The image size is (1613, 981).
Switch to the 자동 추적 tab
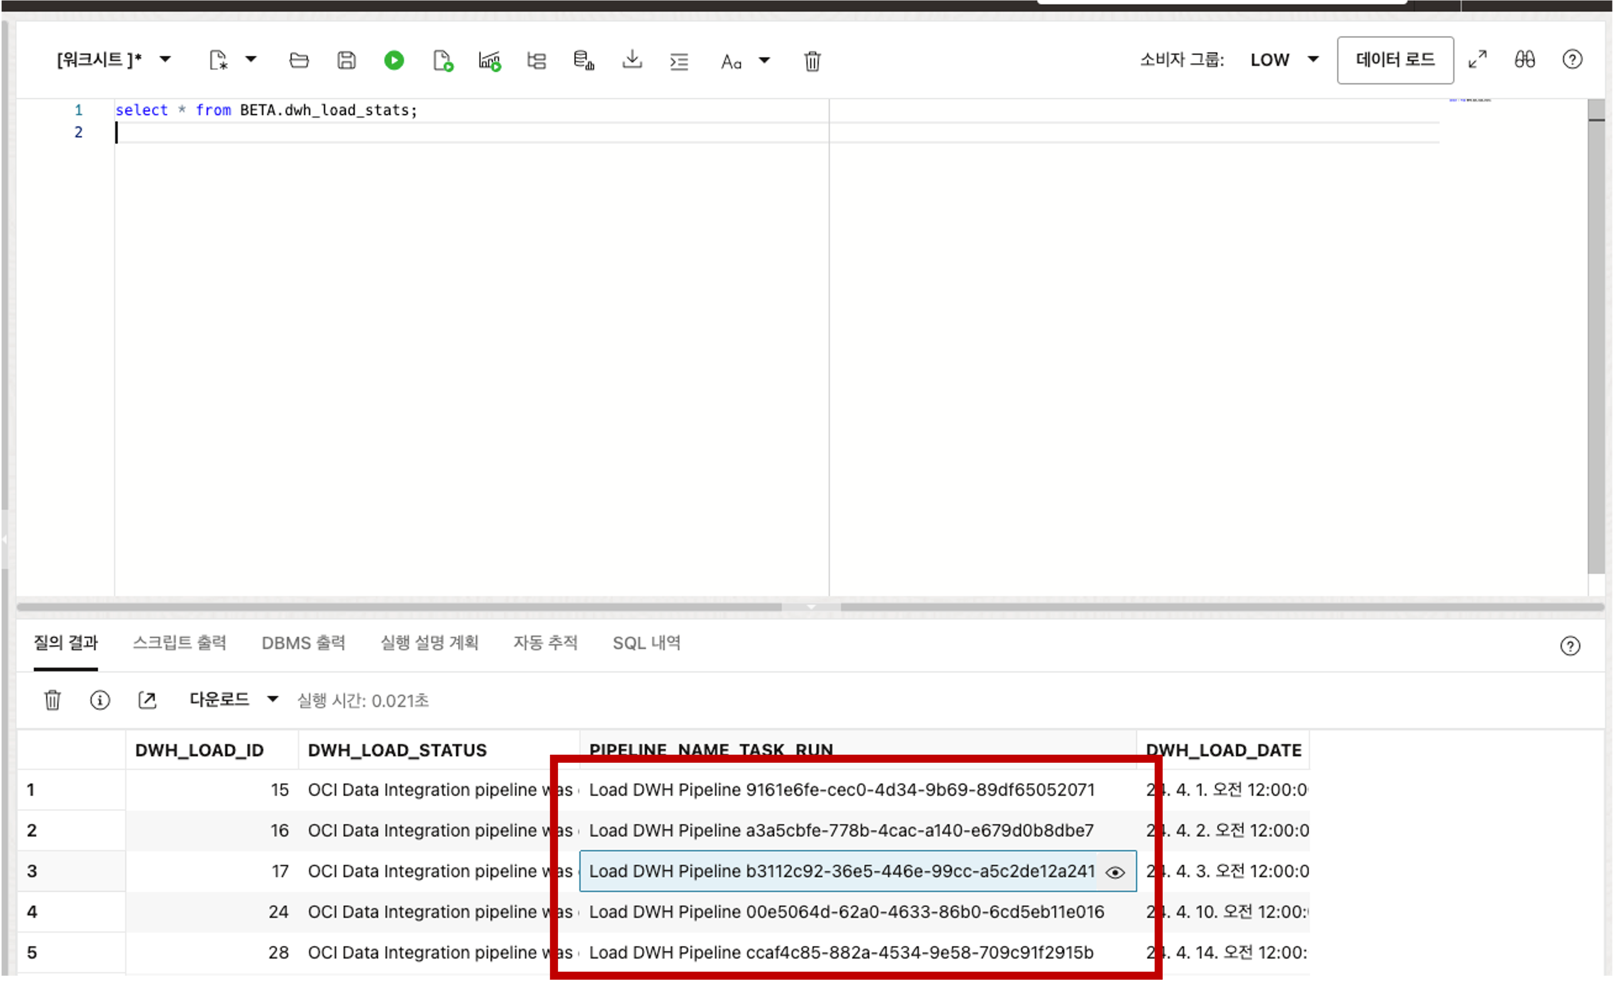click(546, 643)
